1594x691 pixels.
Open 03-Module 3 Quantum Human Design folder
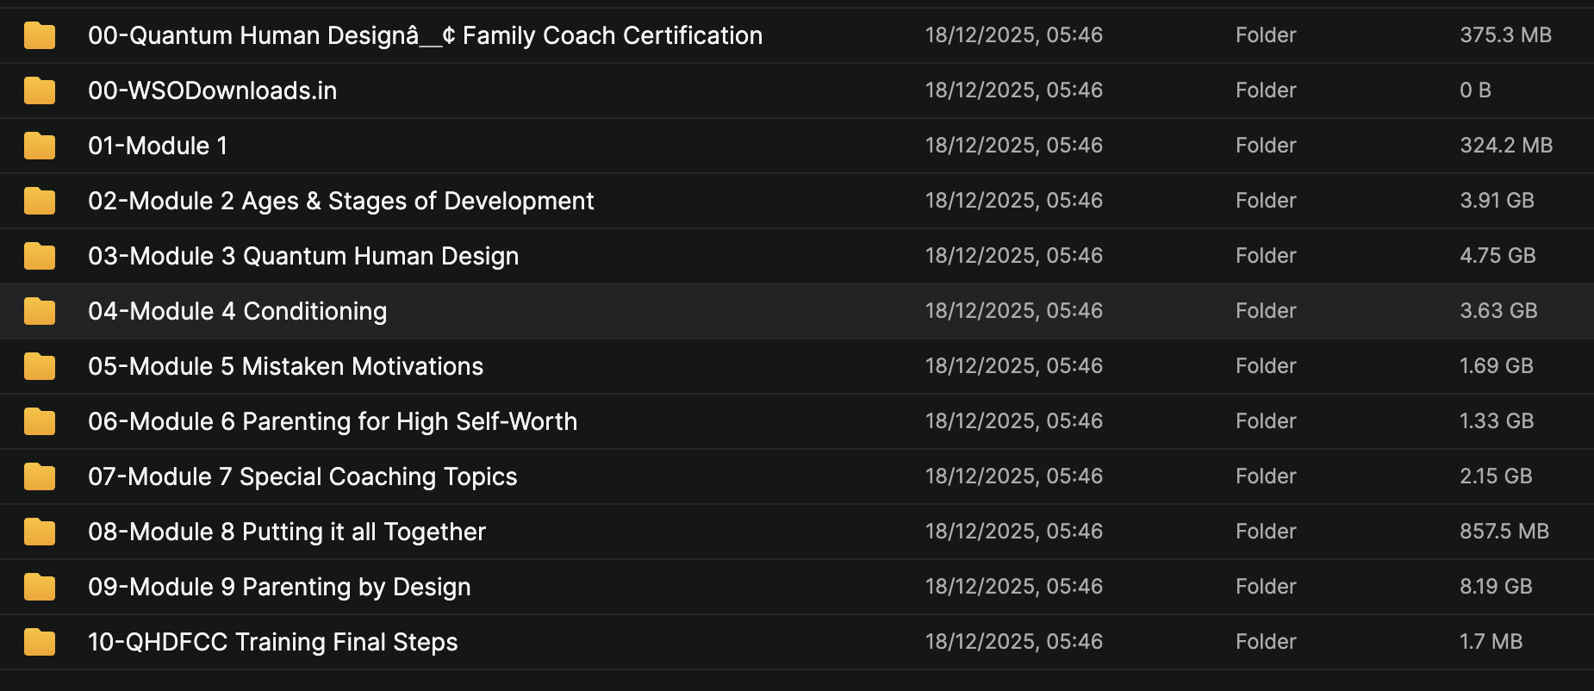303,256
